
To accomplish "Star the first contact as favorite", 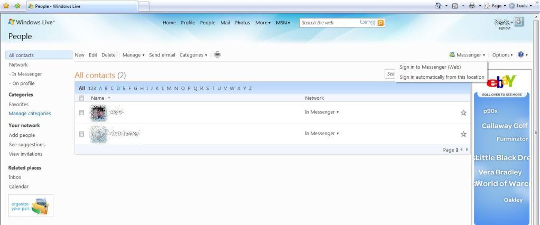I will 463,112.
